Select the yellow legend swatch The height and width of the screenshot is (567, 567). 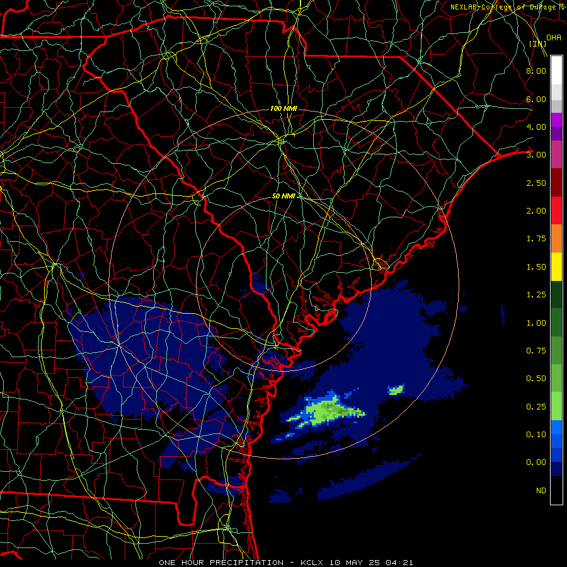point(556,267)
